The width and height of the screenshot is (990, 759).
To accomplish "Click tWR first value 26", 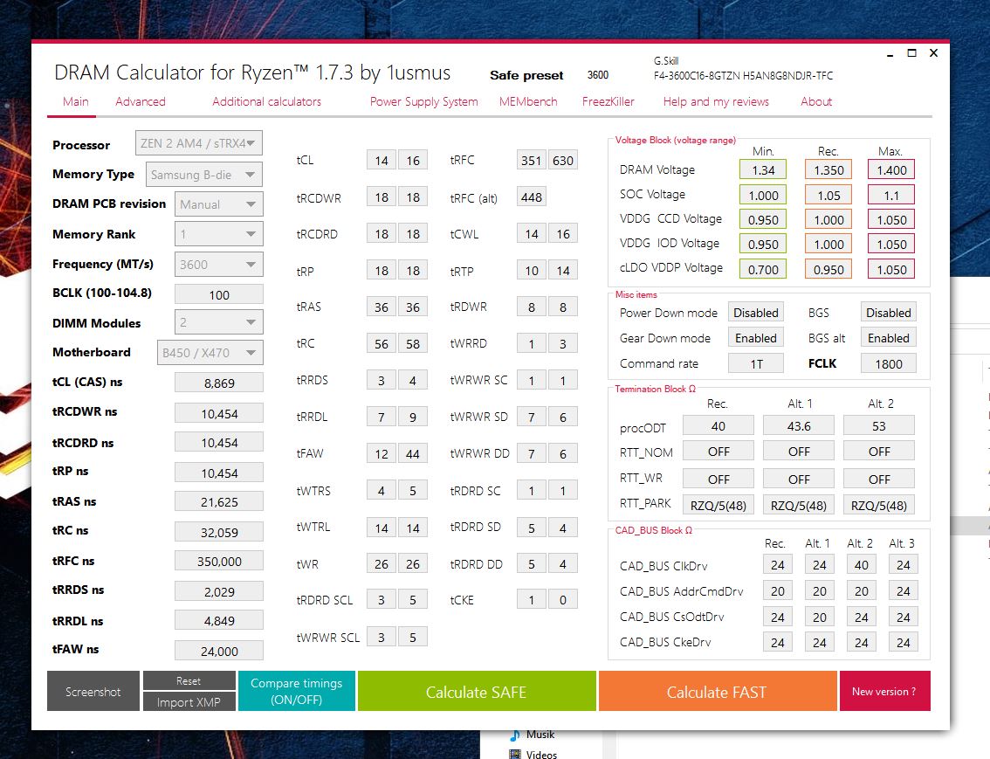I will tap(382, 564).
